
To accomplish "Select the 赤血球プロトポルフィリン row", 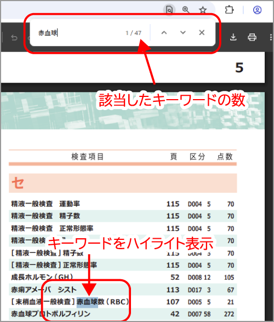I will click(123, 314).
